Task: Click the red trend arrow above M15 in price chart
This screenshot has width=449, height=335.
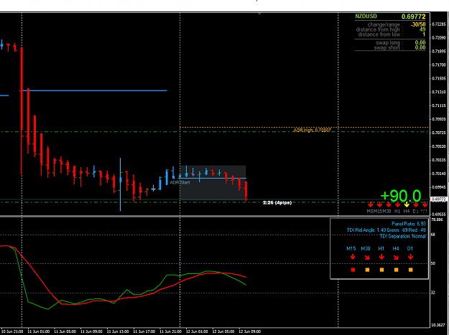Action: [x=379, y=204]
